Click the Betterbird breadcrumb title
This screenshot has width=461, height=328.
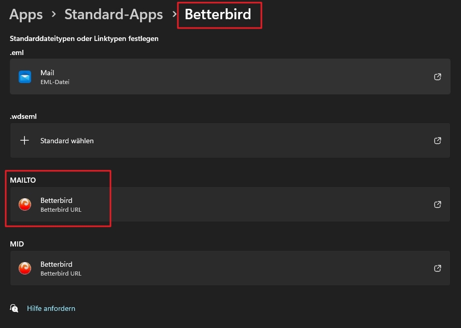(x=218, y=15)
